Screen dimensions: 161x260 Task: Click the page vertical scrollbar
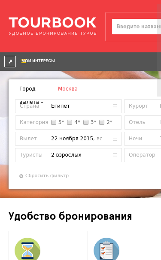[159, 50]
